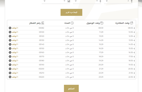Click the clock icon beside المدة header
This screenshot has width=142, height=92.
[x=72, y=23]
